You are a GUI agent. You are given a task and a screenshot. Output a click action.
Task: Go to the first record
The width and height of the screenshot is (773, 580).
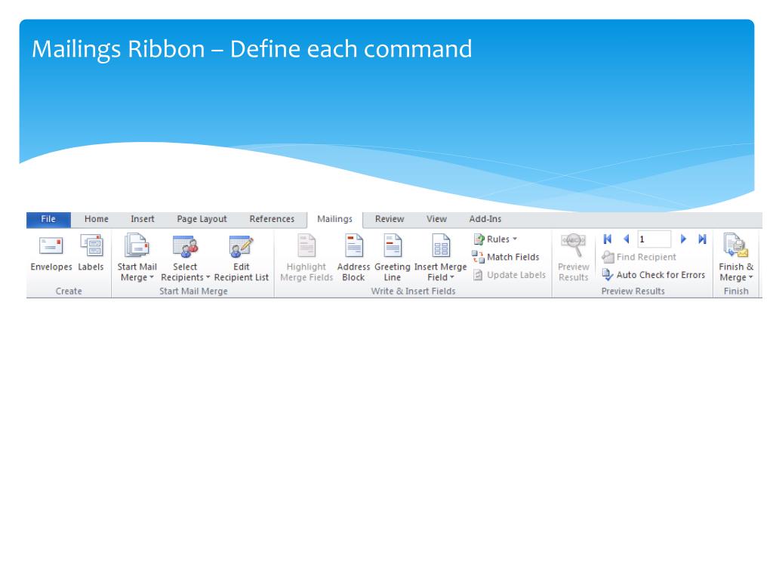coord(608,239)
